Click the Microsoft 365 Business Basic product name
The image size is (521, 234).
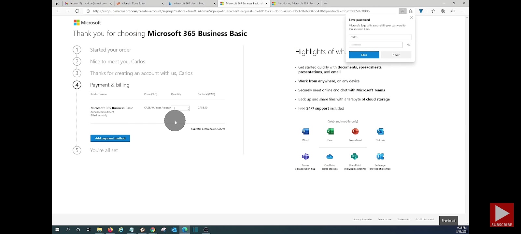point(112,108)
